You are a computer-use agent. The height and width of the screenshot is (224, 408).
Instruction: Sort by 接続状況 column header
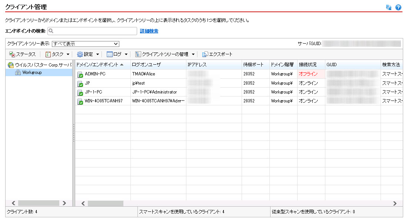pyautogui.click(x=308, y=65)
